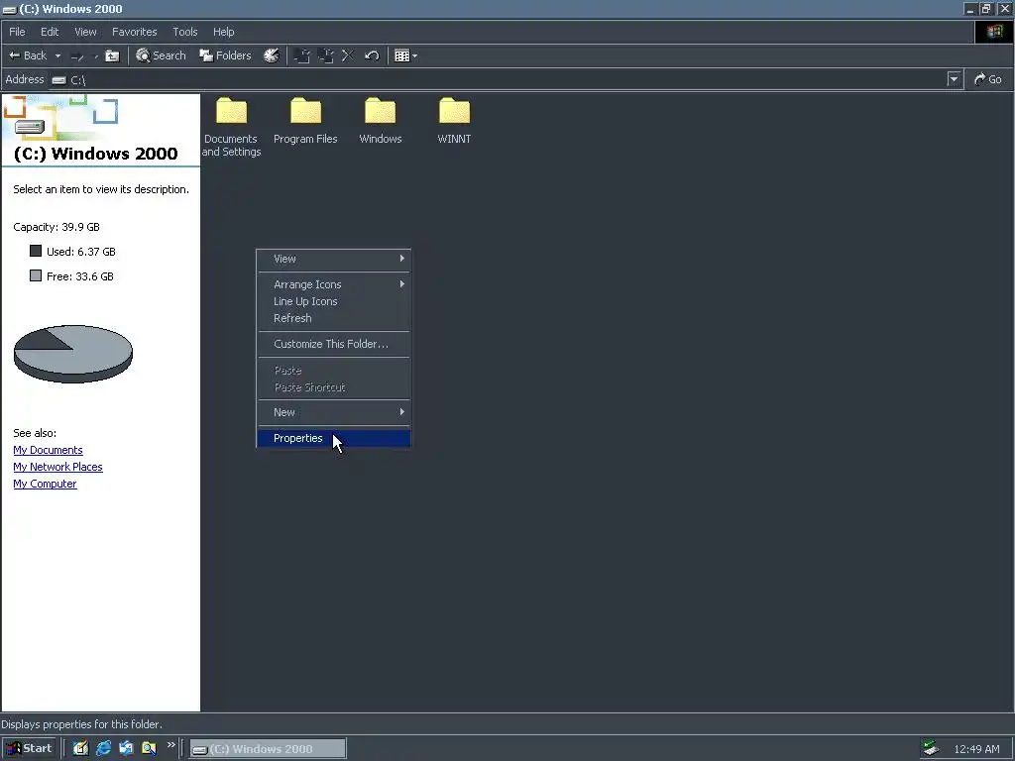Screen dimensions: 1015x761
Task: Expand the Views button dropdown arrow
Action: [415, 55]
